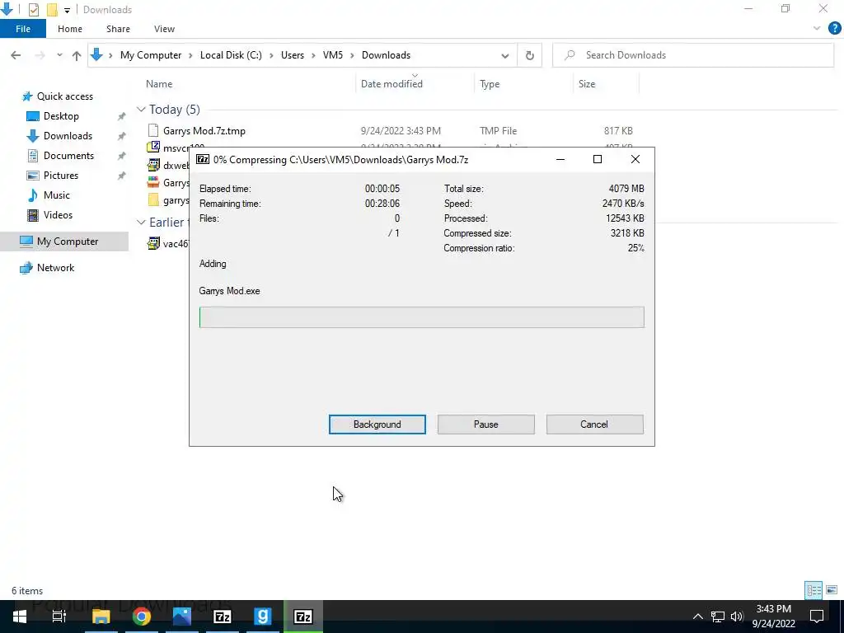
Task: Sort by Date modified column
Action: 392,84
